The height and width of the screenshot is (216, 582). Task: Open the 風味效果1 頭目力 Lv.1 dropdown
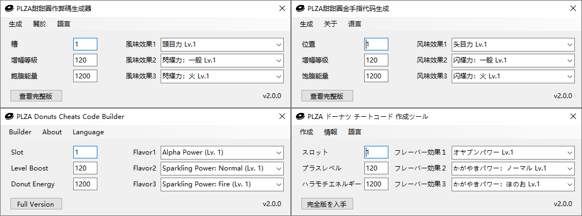click(222, 44)
